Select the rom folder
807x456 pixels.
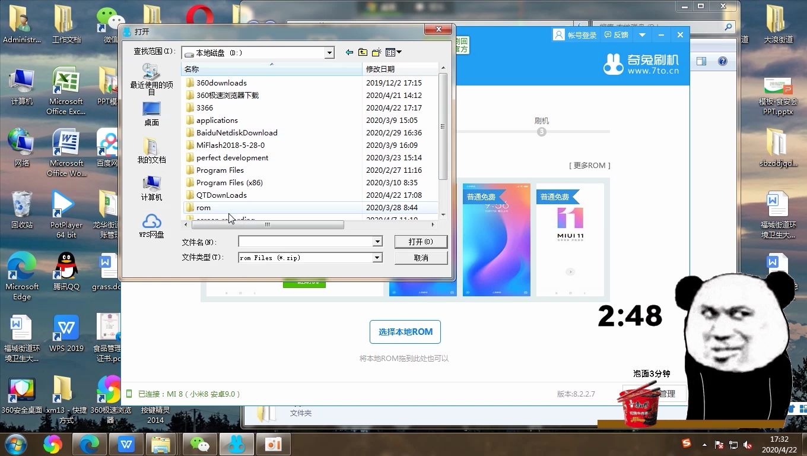pos(204,207)
